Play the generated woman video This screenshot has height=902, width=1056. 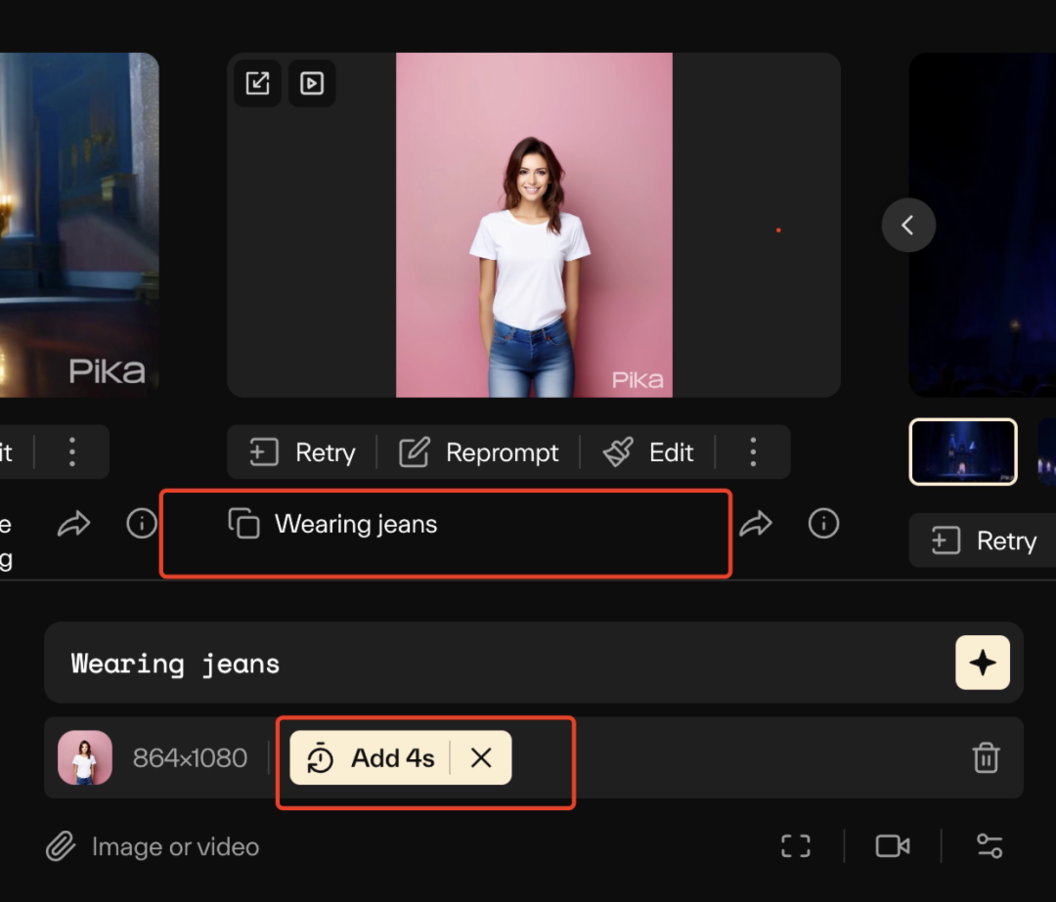312,83
